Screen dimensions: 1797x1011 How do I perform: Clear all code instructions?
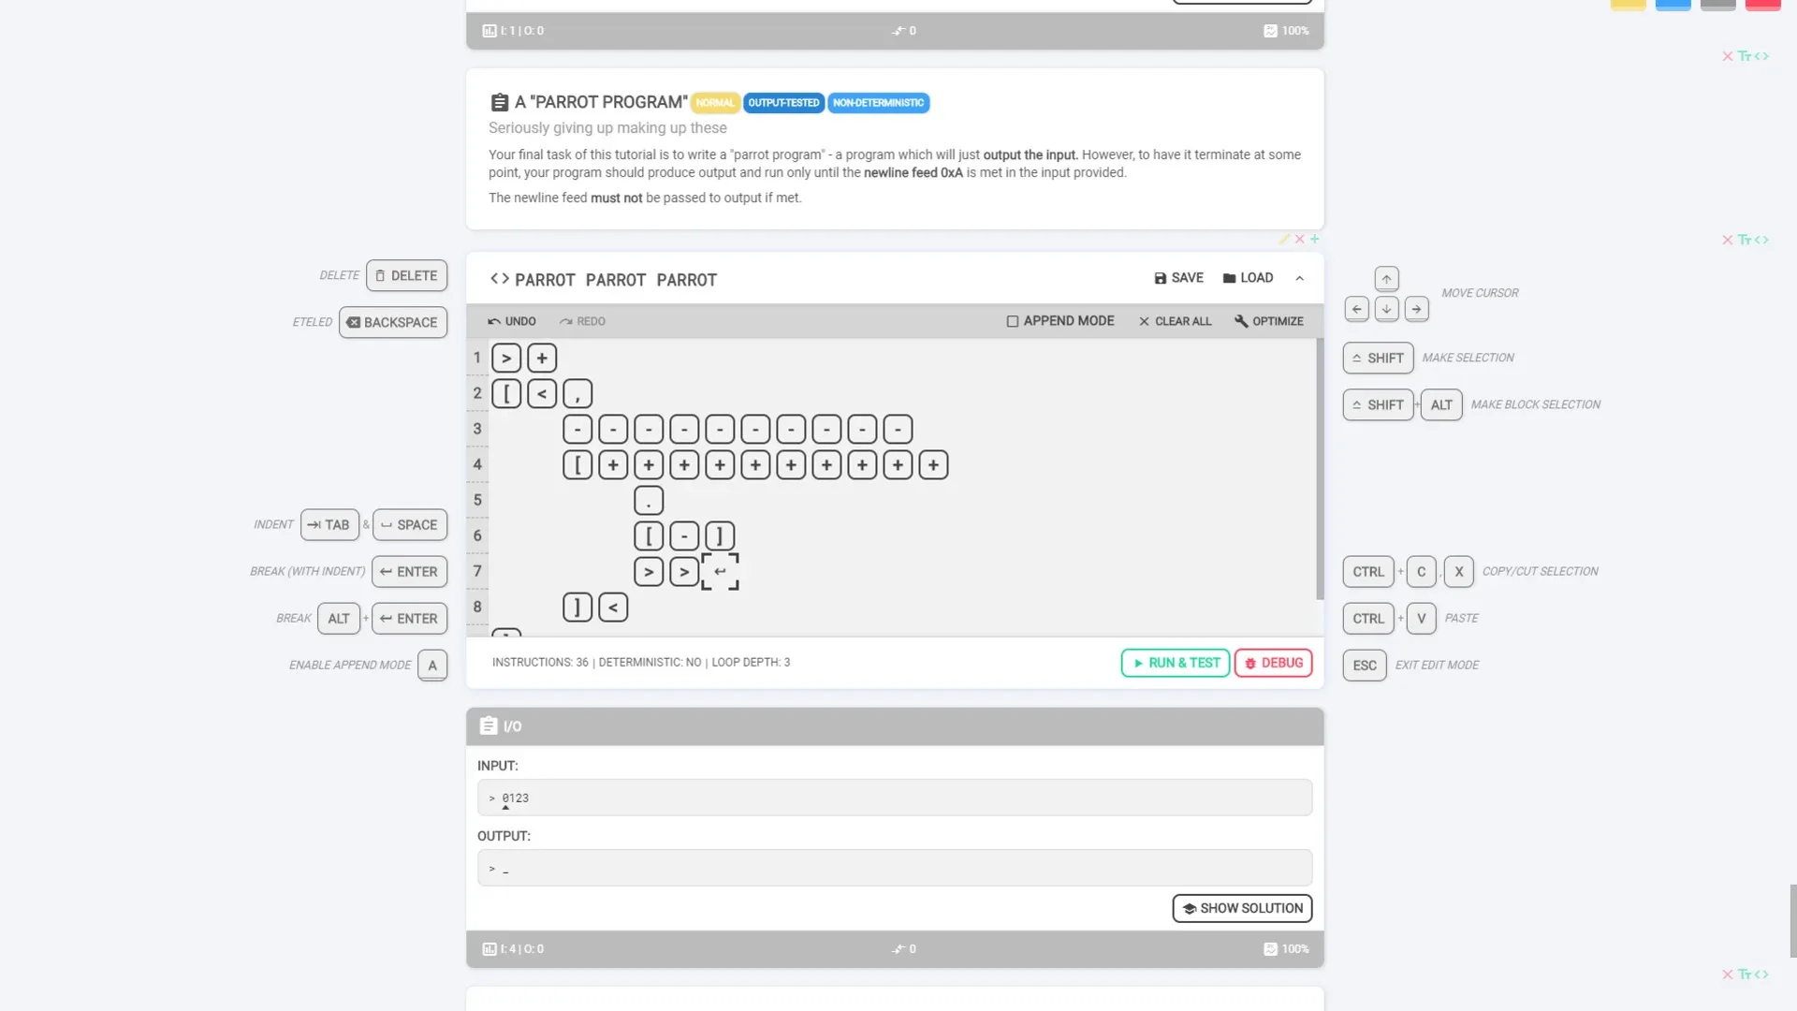click(x=1175, y=321)
